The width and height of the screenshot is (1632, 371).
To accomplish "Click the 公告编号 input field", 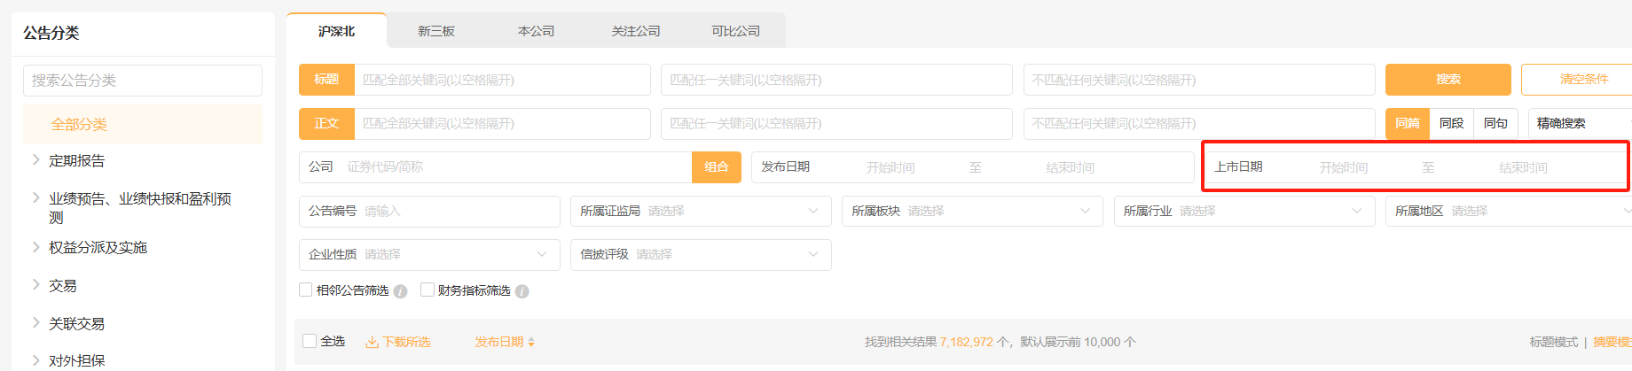I will (429, 211).
